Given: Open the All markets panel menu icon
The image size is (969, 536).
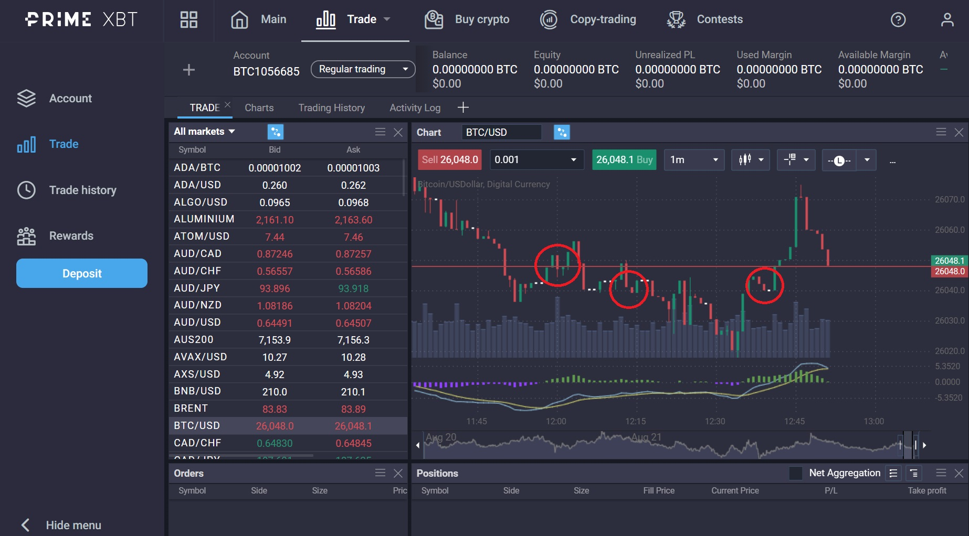Looking at the screenshot, I should pos(381,132).
